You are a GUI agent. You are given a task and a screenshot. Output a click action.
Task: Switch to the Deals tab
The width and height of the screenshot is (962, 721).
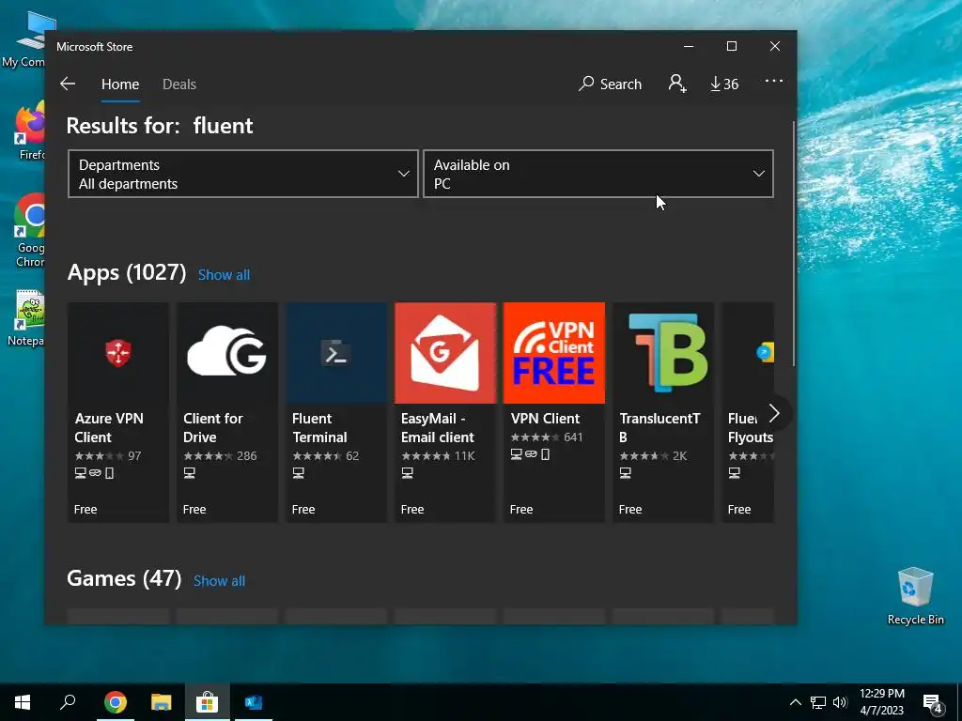pyautogui.click(x=179, y=84)
